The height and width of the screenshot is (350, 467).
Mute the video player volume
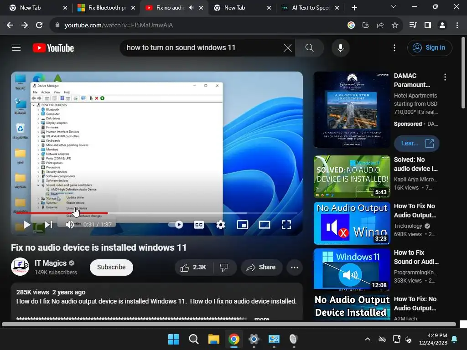(70, 225)
